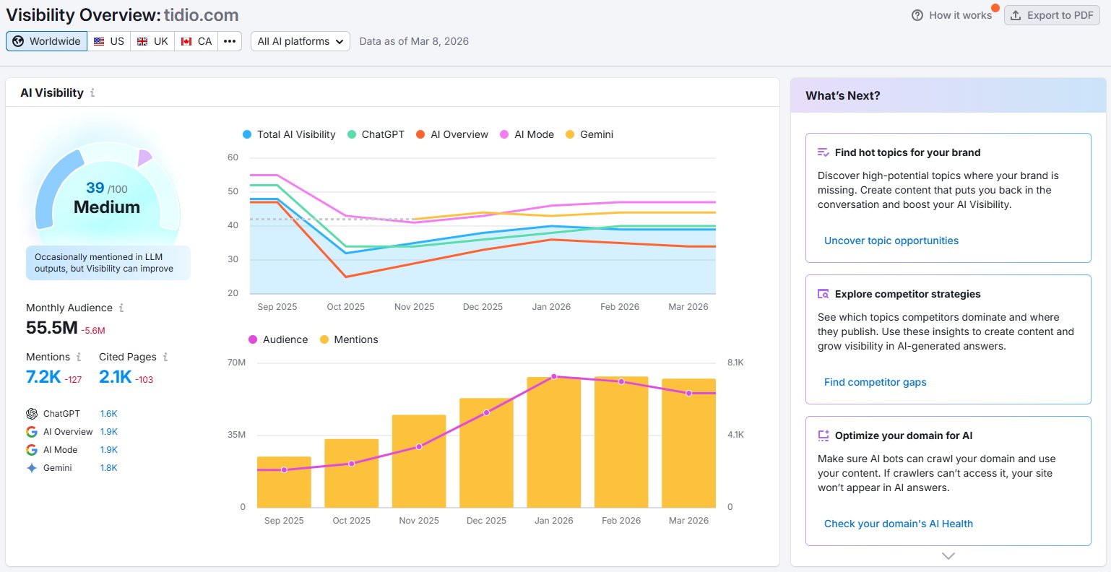Click the Google icon beside AI Overview
Viewport: 1111px width, 572px height.
tap(32, 432)
